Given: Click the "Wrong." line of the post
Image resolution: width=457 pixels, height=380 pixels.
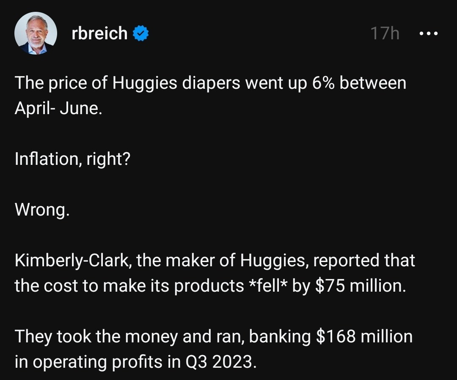Looking at the screenshot, I should pos(42,210).
